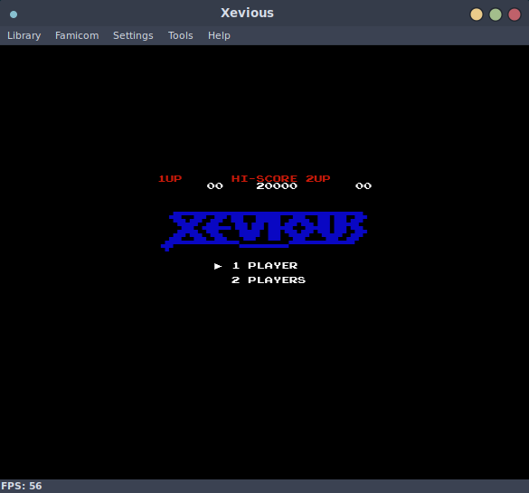
Task: Minimize window with yellow button
Action: tap(477, 14)
